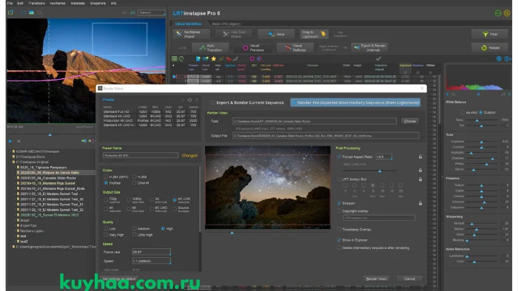Click the Save button in the workflow bar
The height and width of the screenshot is (291, 518).
point(277,34)
